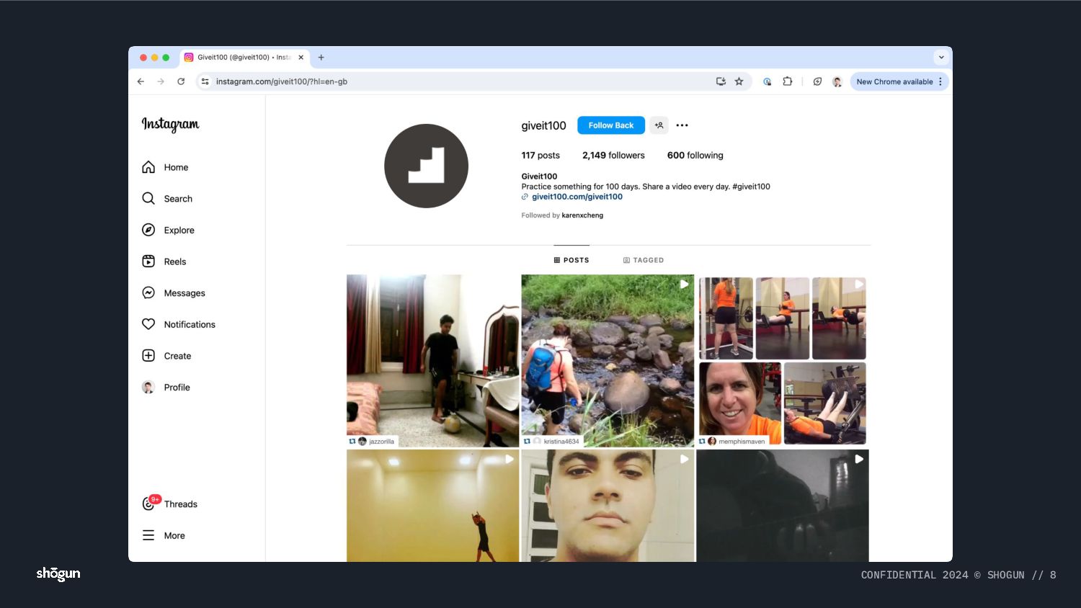Open the Explore compass icon
The height and width of the screenshot is (608, 1081).
click(x=148, y=230)
